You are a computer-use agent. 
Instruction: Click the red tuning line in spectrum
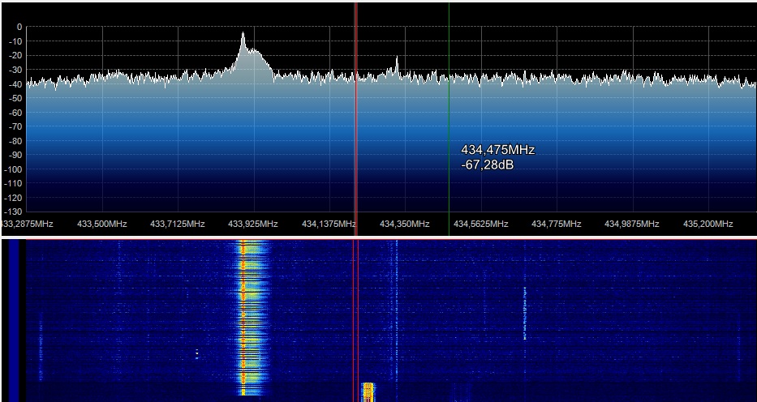coord(356,119)
